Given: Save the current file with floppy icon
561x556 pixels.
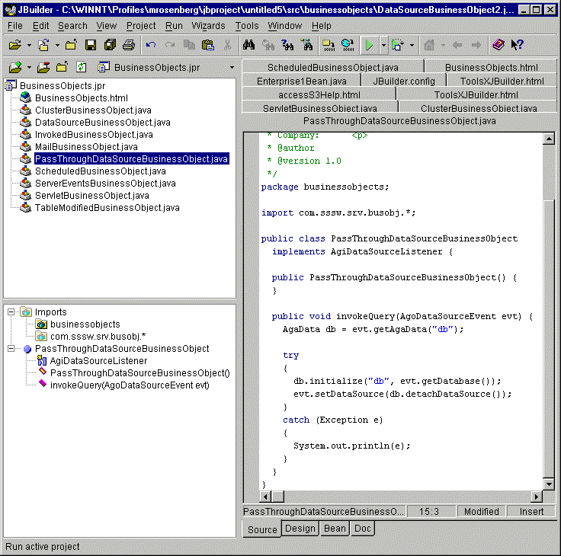Looking at the screenshot, I should point(91,45).
